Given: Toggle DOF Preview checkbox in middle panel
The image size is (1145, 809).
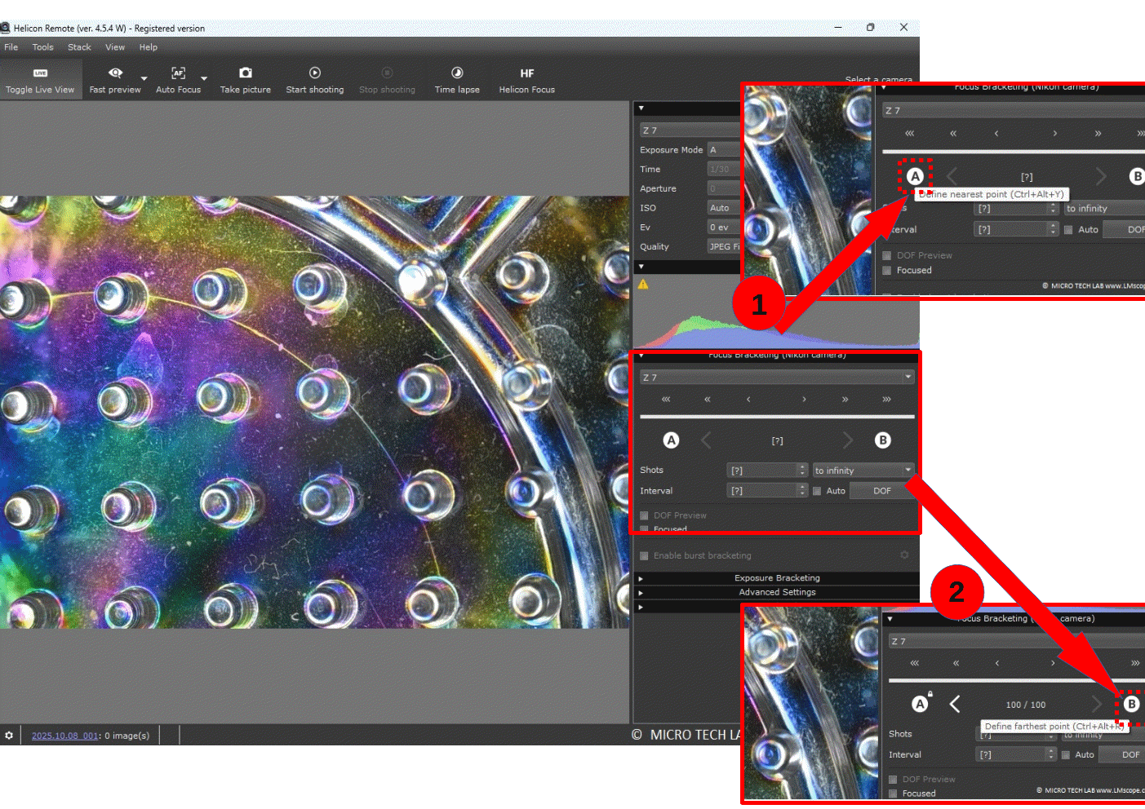Looking at the screenshot, I should point(644,515).
